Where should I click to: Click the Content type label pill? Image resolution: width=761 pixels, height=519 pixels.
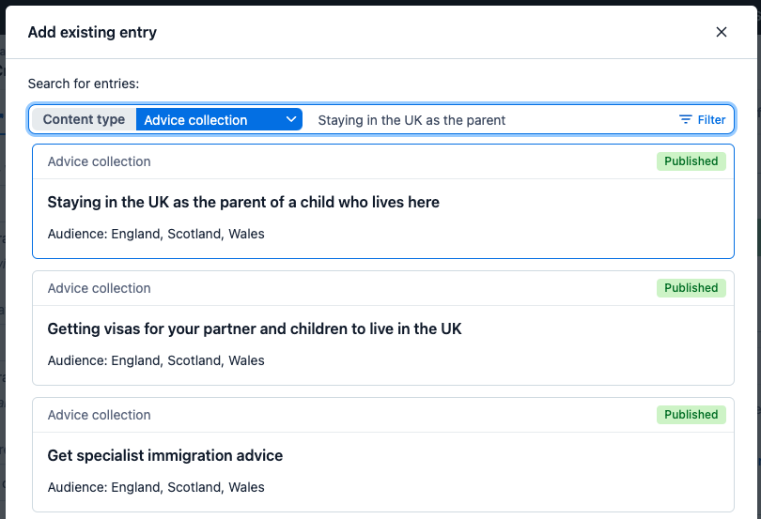84,119
